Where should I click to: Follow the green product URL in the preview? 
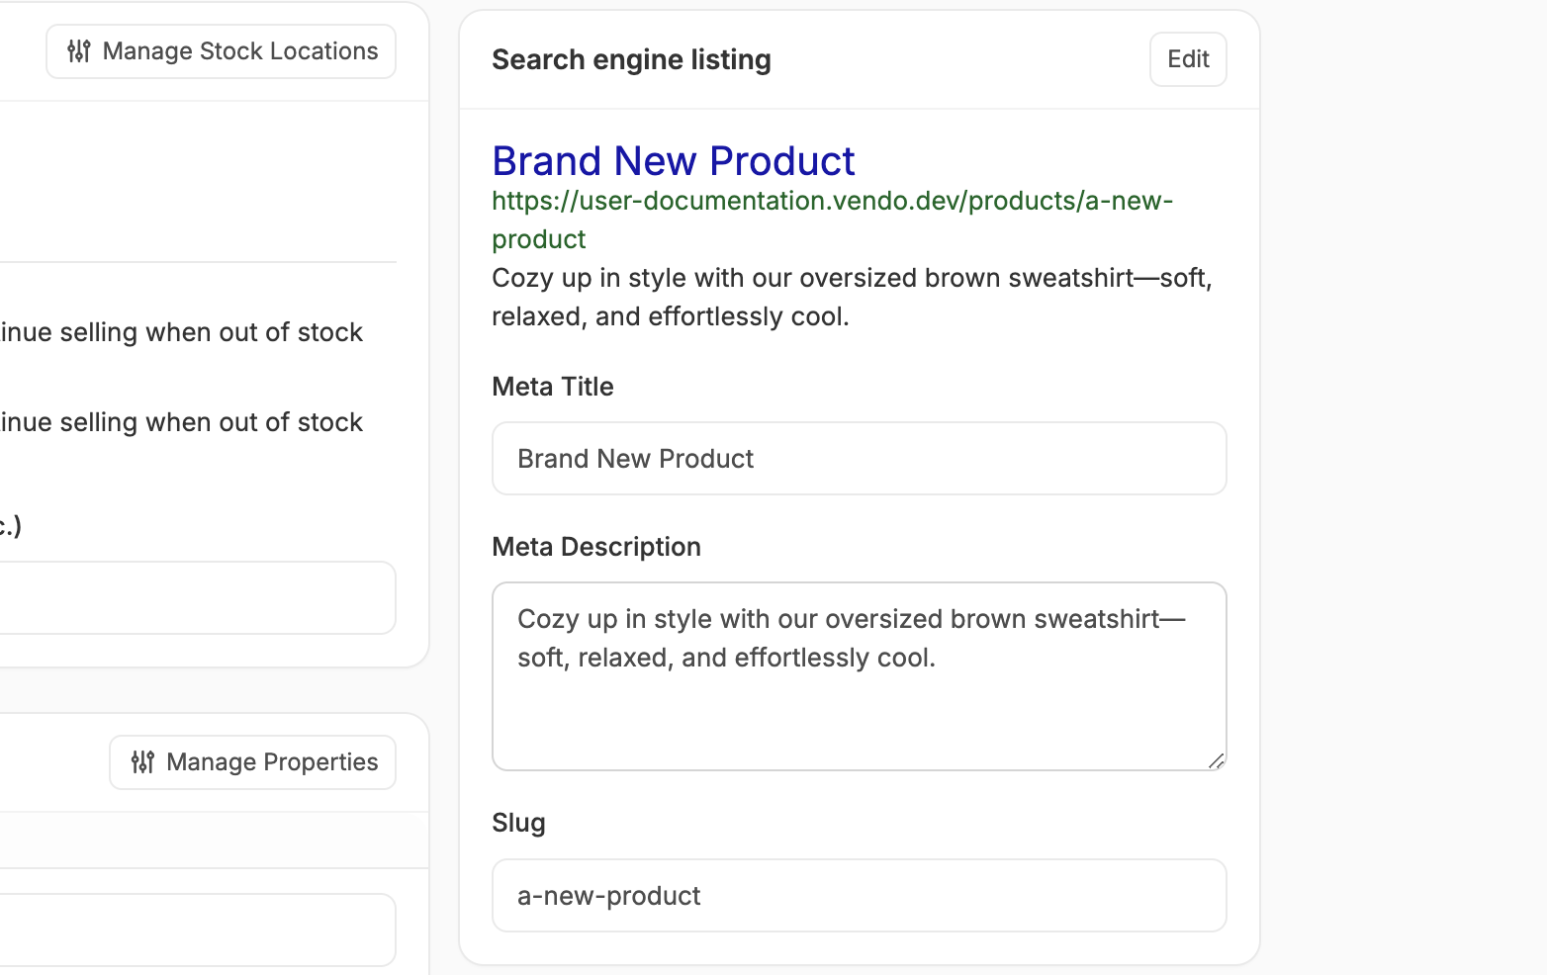pyautogui.click(x=831, y=202)
